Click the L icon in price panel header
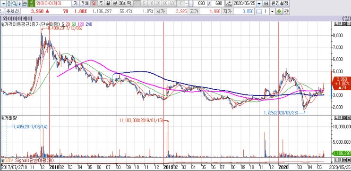 336,24
